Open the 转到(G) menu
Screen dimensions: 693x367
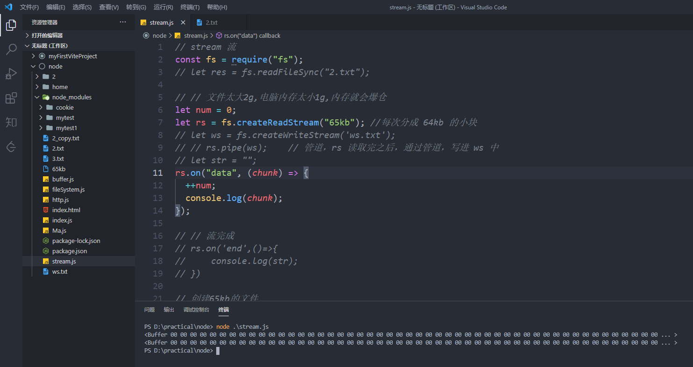click(136, 7)
